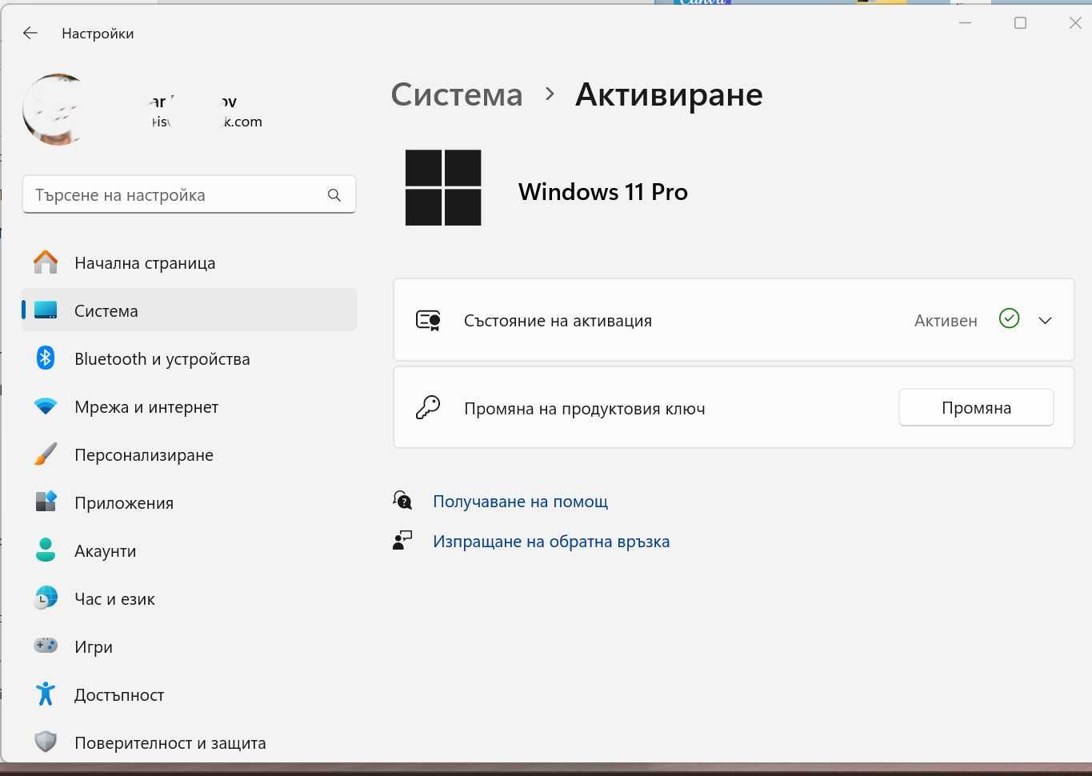Click the paintbrush Персонализиране icon
This screenshot has width=1092, height=776.
(46, 454)
